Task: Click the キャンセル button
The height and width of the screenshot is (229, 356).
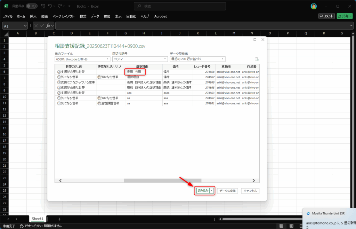Action: [250, 191]
